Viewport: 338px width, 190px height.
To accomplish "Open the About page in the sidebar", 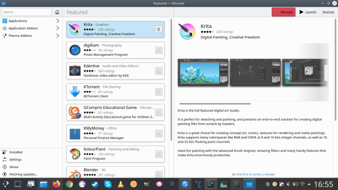I will point(14,167).
